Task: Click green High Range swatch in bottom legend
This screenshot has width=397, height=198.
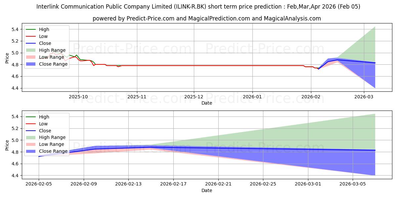Action: (x=32, y=138)
